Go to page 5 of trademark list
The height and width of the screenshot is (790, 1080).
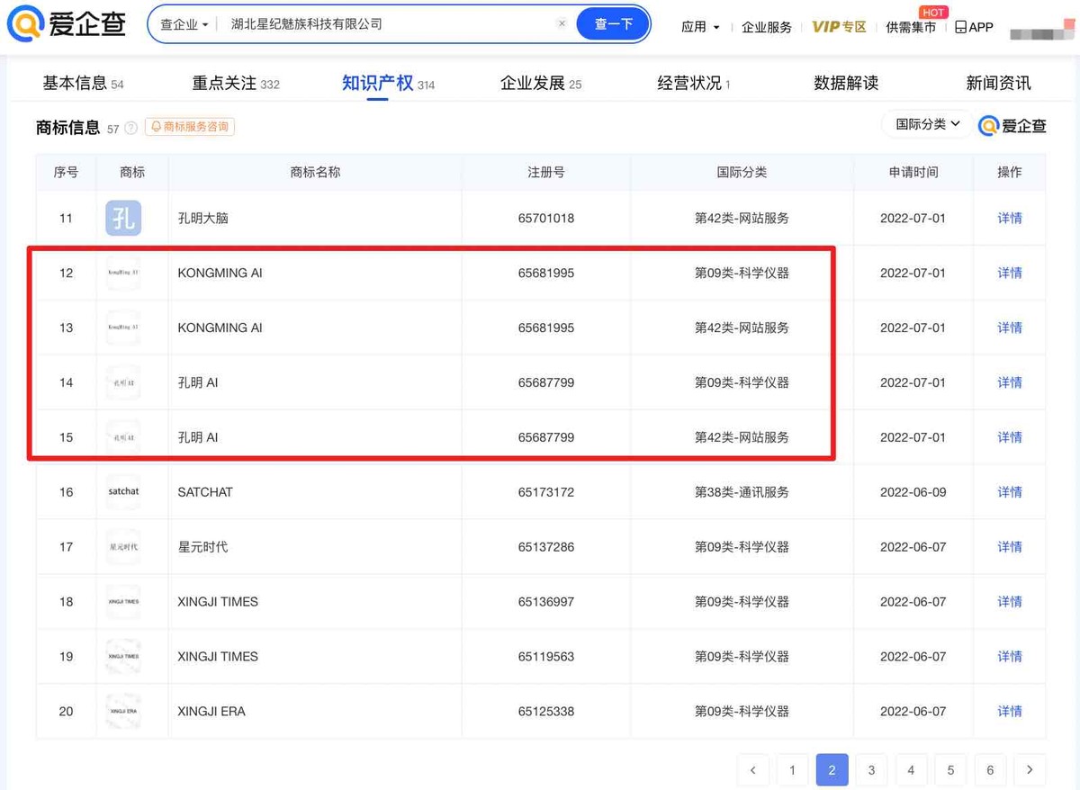pyautogui.click(x=950, y=770)
